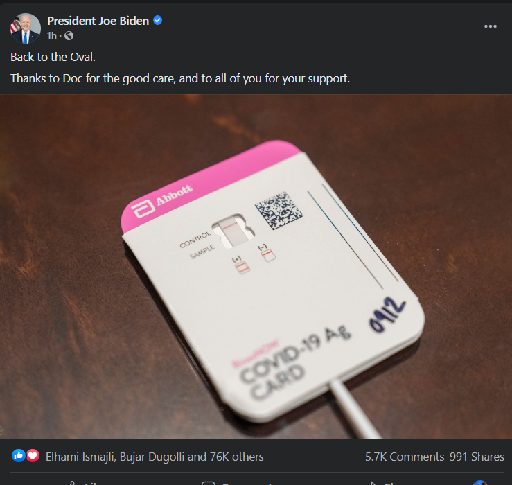
Task: Open the COVID-19 test card photo
Action: 256,267
